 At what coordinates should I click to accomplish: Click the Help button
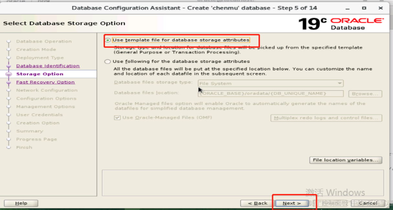[21, 203]
